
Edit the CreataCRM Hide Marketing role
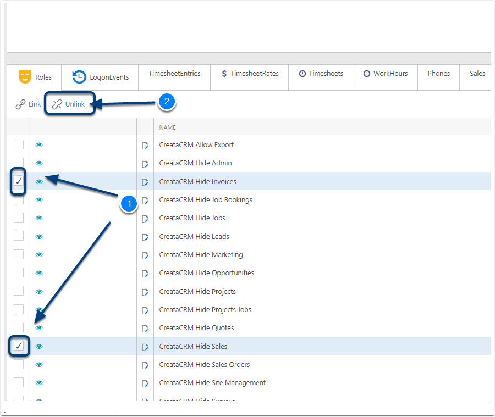pyautogui.click(x=145, y=255)
